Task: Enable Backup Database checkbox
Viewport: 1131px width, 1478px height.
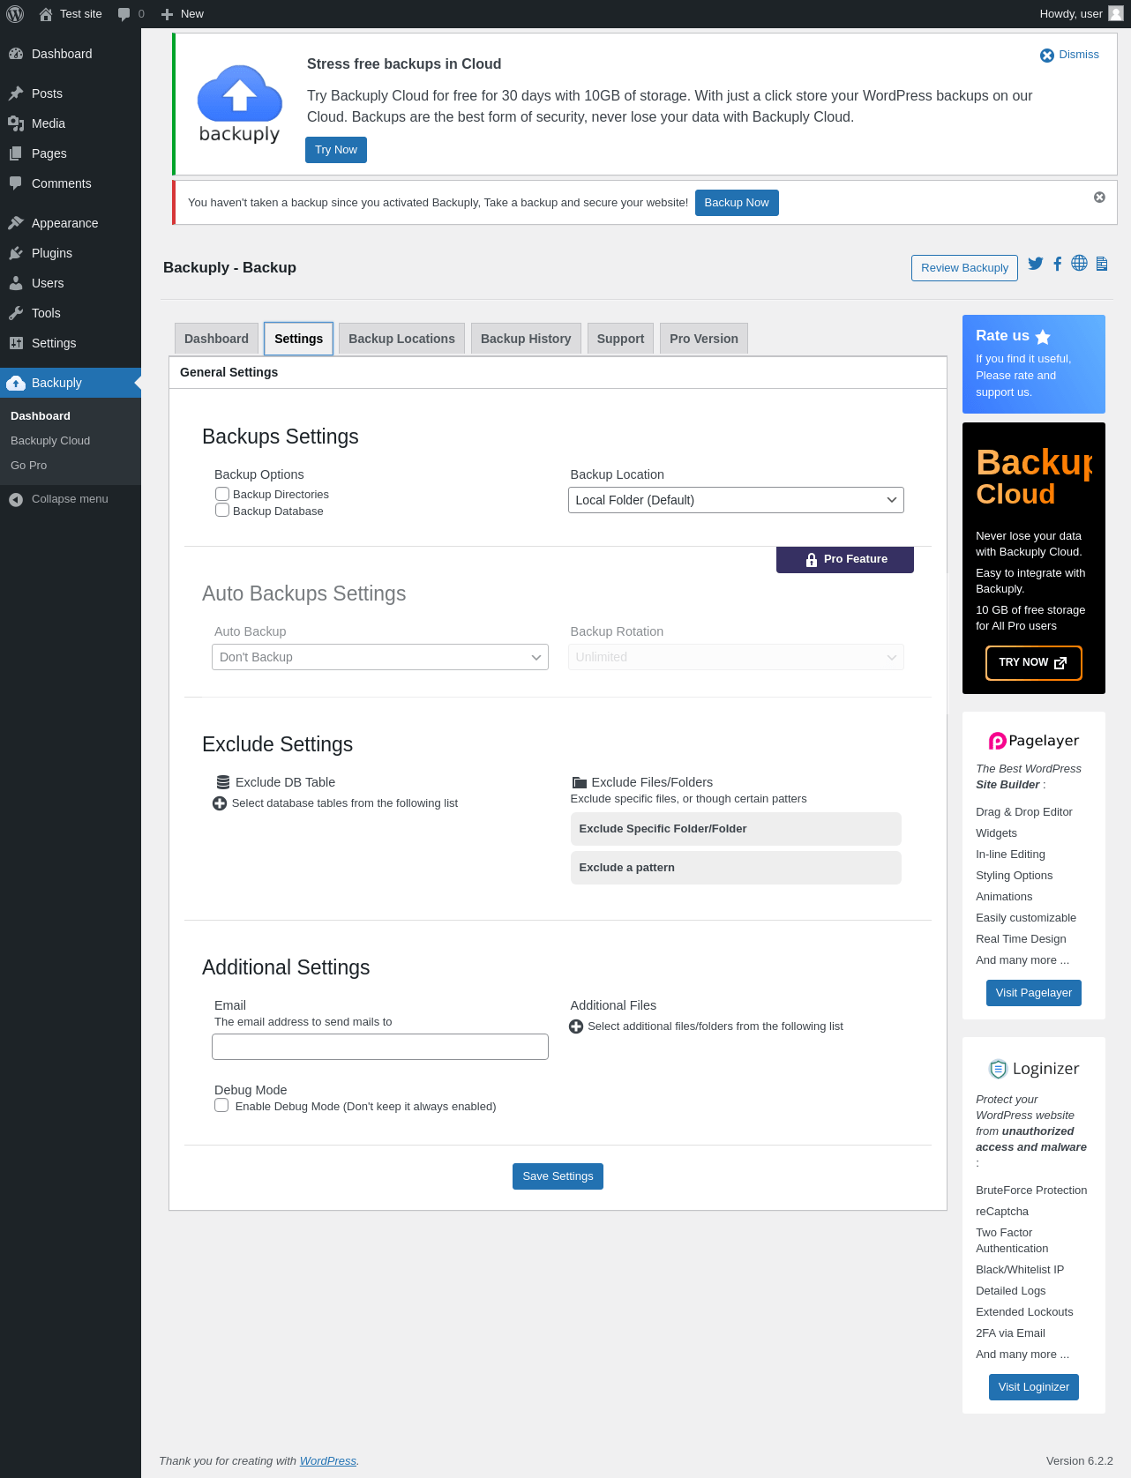Action: (x=222, y=510)
